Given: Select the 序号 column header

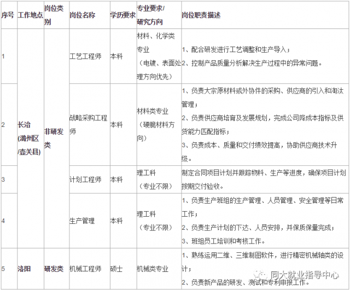Looking at the screenshot, I should click(x=8, y=15).
